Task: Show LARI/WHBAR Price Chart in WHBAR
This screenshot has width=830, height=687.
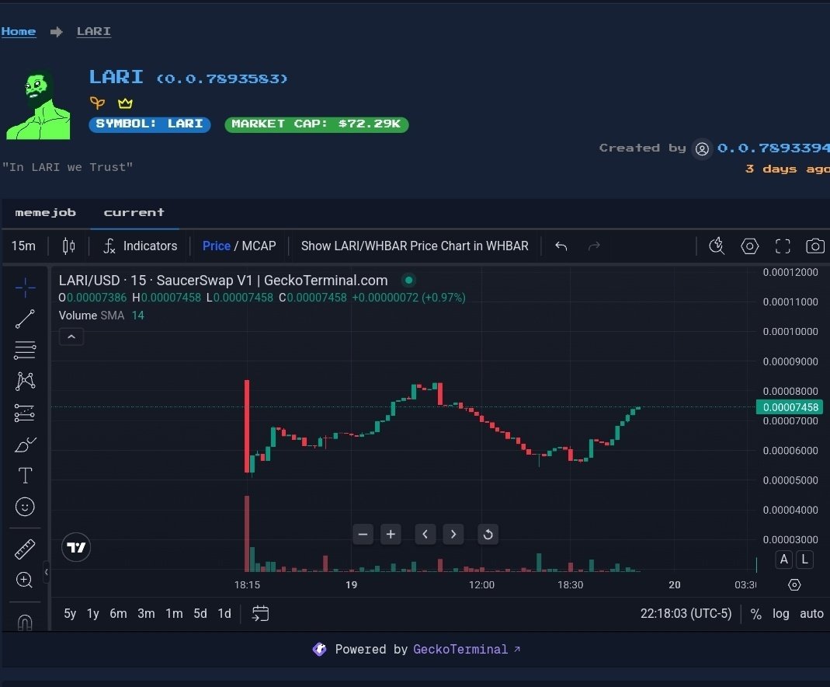Action: [x=415, y=246]
